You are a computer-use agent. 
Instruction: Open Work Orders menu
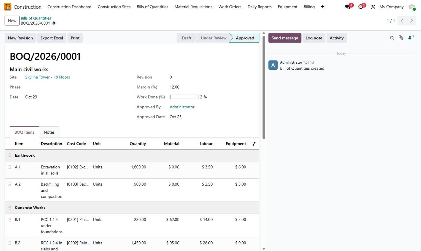(x=230, y=7)
